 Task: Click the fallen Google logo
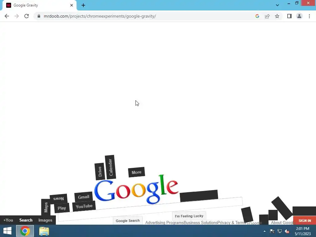pos(136,189)
